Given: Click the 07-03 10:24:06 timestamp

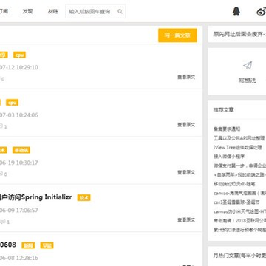Looking at the screenshot, I should click(x=19, y=115).
